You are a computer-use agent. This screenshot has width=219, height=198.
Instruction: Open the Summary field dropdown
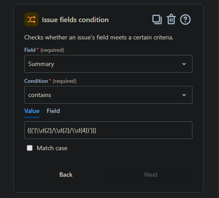pos(108,64)
